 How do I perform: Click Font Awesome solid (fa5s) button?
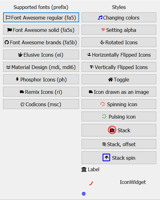click(x=41, y=30)
